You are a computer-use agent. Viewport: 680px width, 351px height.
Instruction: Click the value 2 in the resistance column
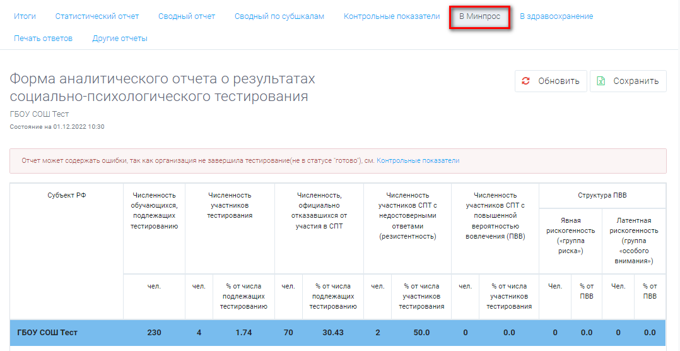pyautogui.click(x=378, y=333)
